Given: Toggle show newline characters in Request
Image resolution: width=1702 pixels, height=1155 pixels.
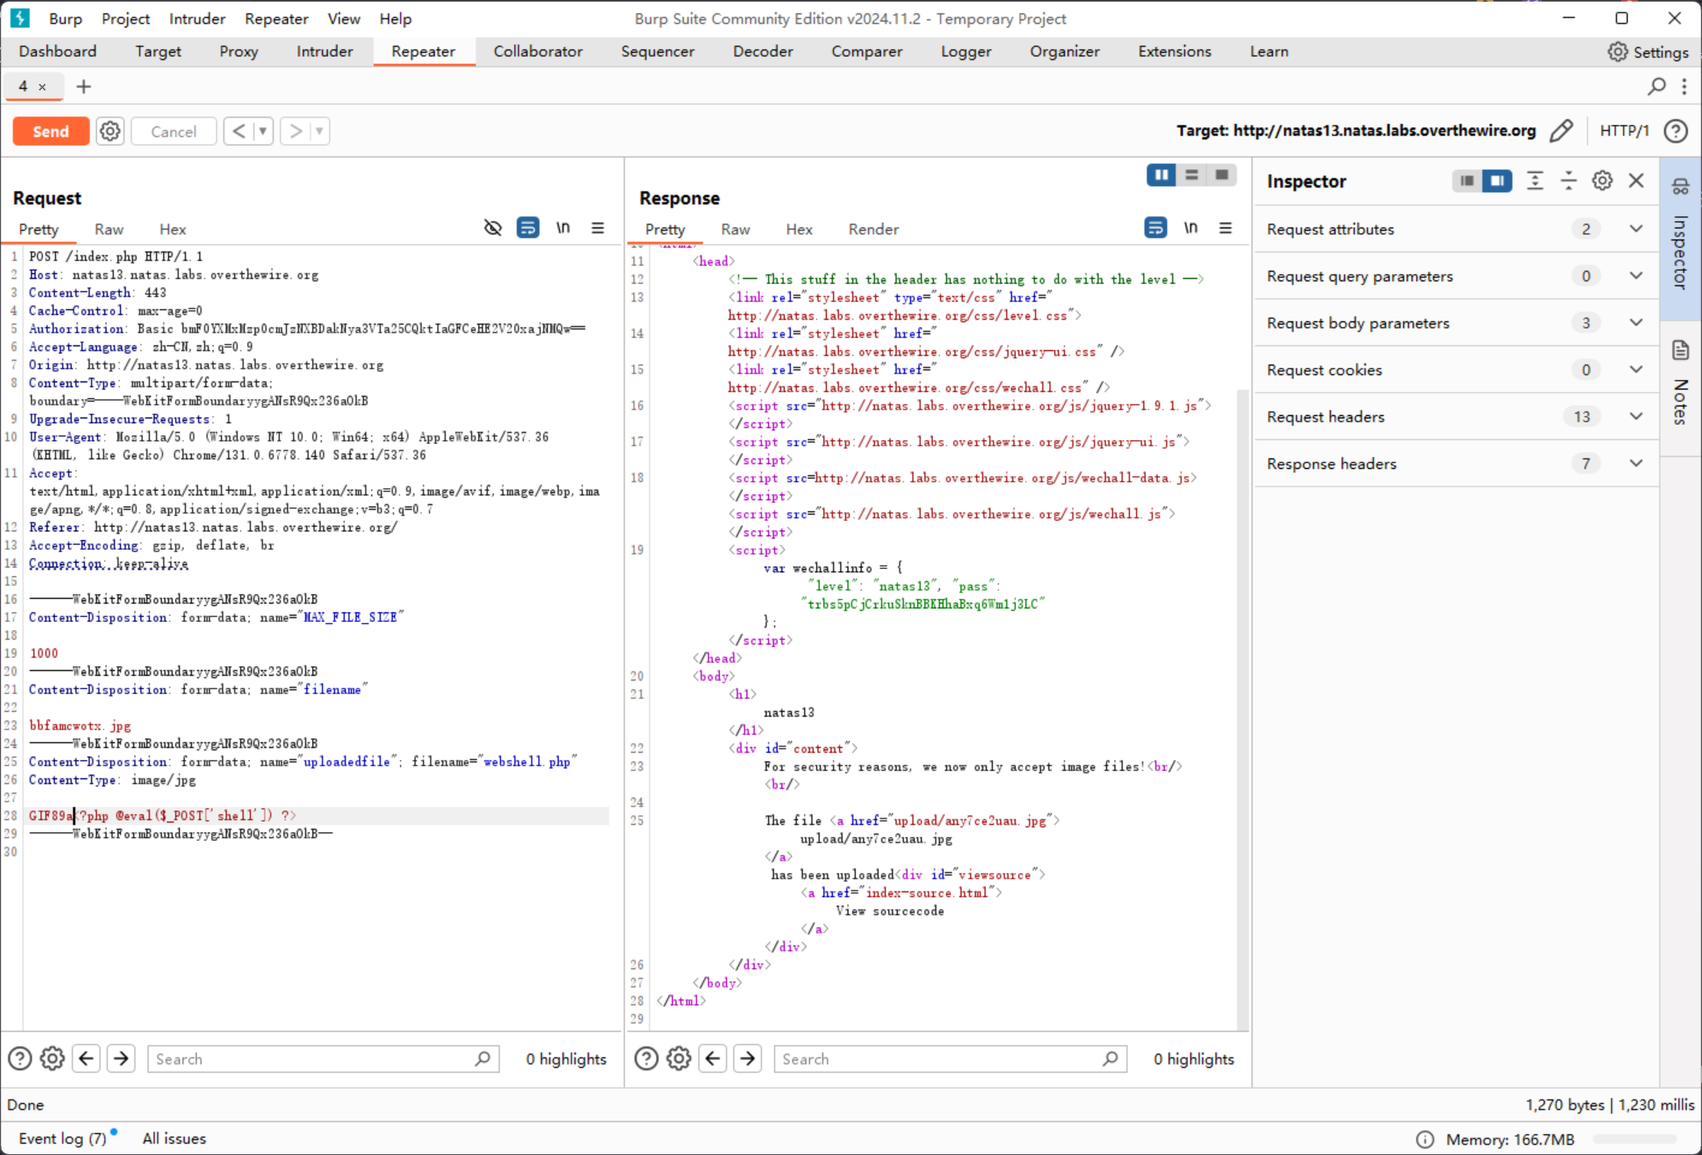Looking at the screenshot, I should 563,228.
